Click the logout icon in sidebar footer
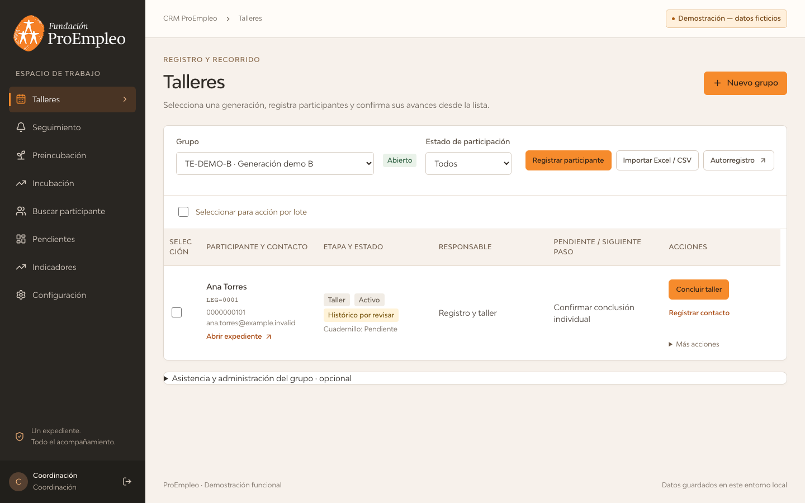This screenshot has height=503, width=805. coord(127,482)
